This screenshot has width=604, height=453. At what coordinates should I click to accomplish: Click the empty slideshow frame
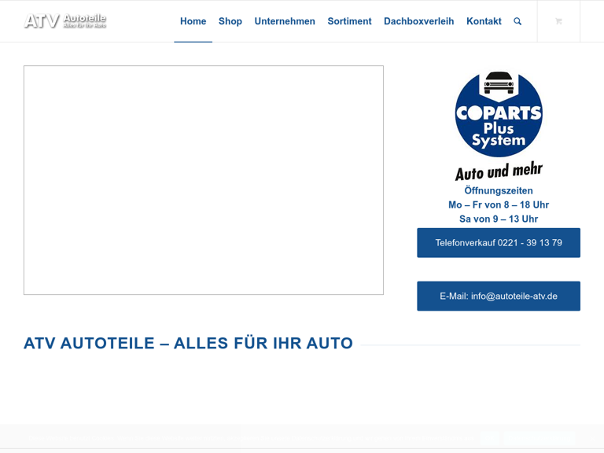pyautogui.click(x=204, y=180)
